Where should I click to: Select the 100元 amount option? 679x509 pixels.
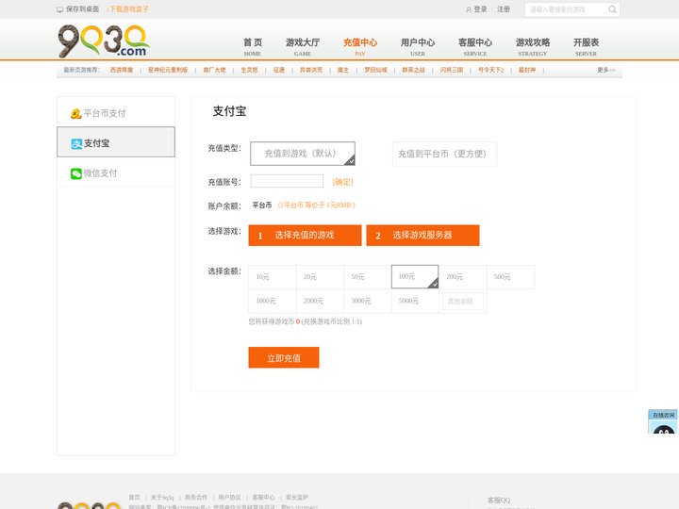415,276
